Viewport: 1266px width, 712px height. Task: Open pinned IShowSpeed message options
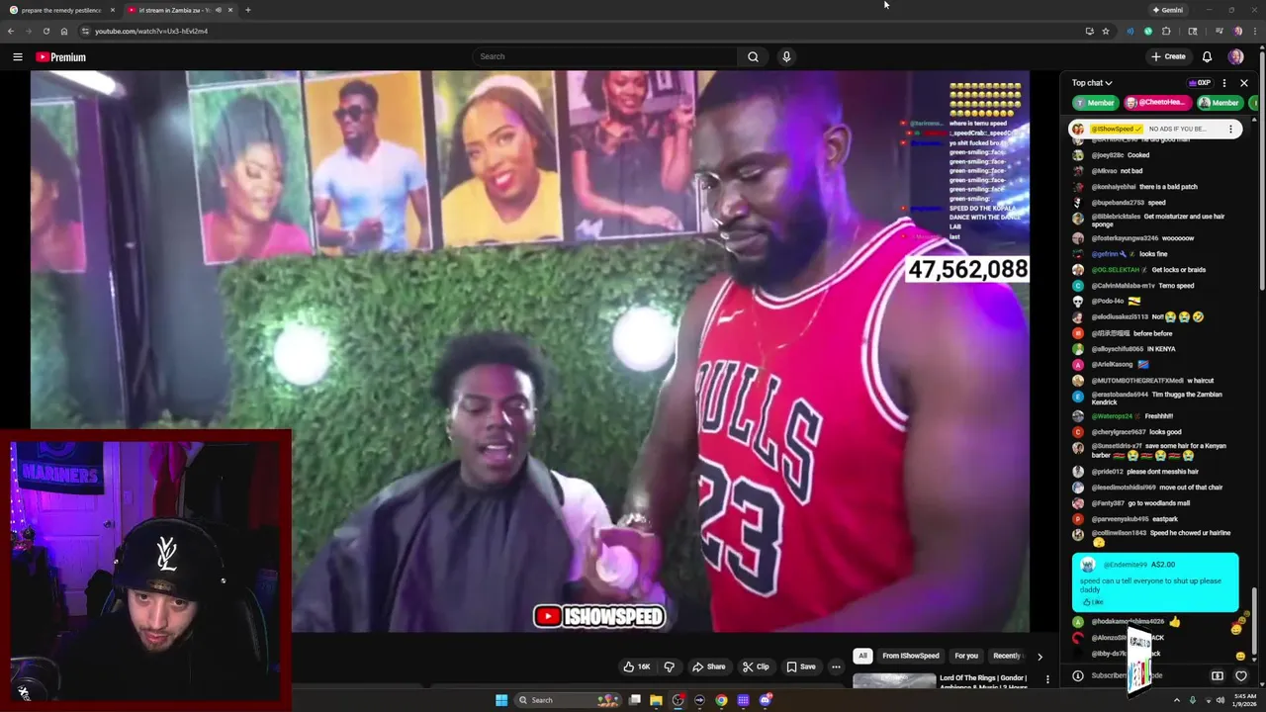pyautogui.click(x=1230, y=129)
